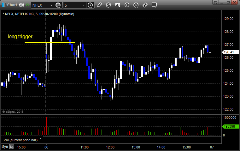Select the long trigger text annotation
240x151 pixels.
[20, 36]
